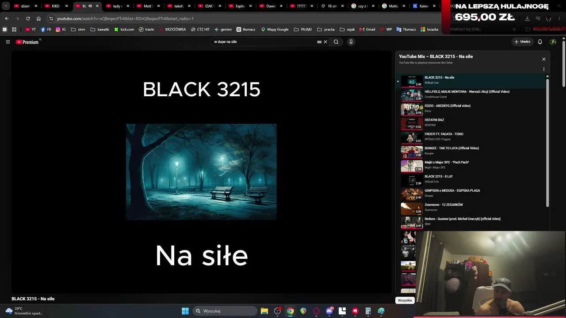The width and height of the screenshot is (566, 318).
Task: Click the magnifier search button on YouTube
Action: point(336,42)
